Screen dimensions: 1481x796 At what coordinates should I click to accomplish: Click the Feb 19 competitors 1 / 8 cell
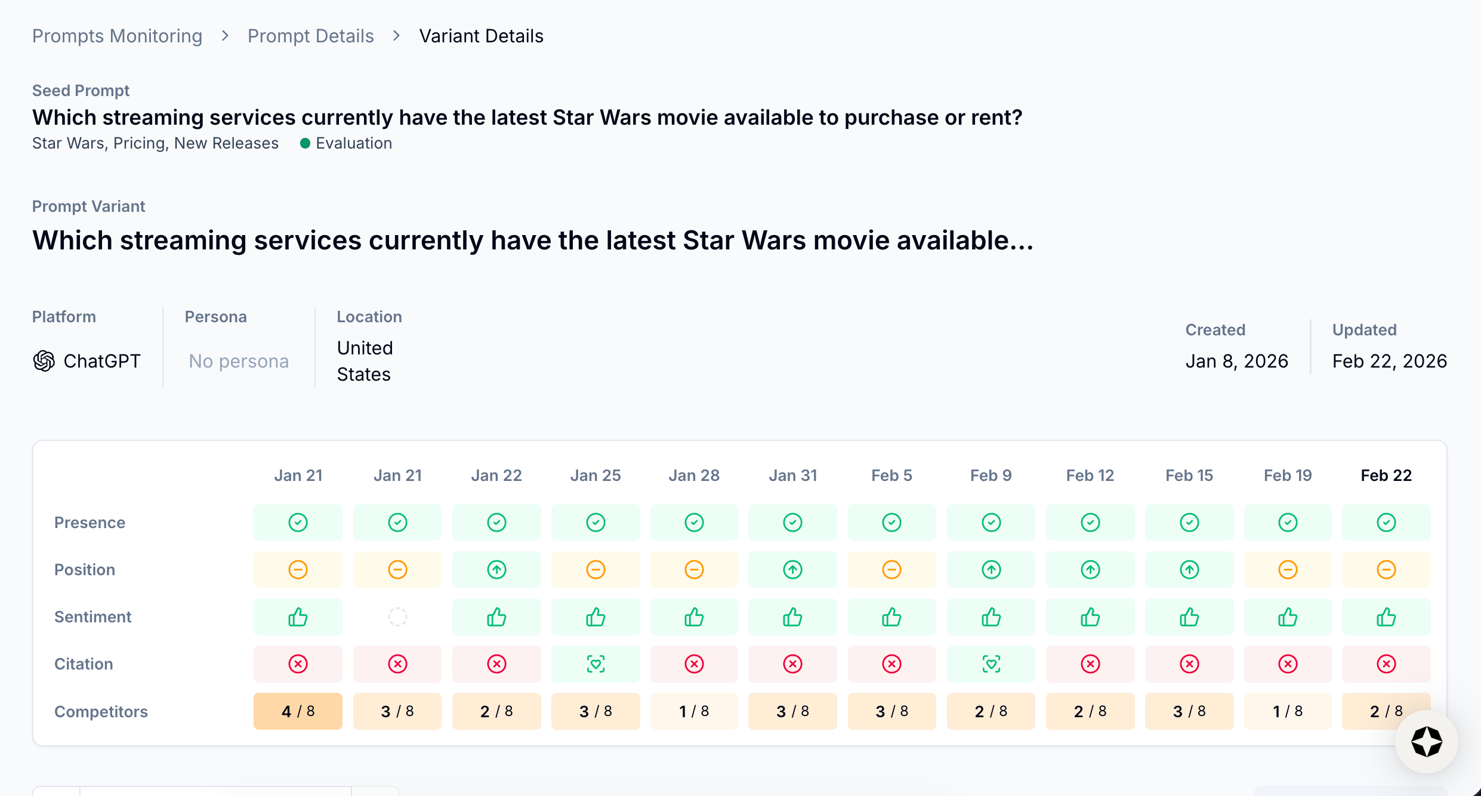tap(1288, 711)
